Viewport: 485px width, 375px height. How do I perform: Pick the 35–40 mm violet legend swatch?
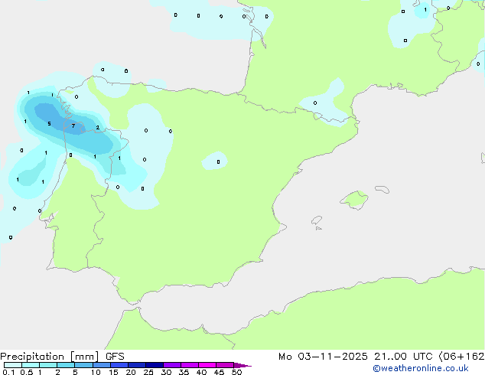(190, 365)
